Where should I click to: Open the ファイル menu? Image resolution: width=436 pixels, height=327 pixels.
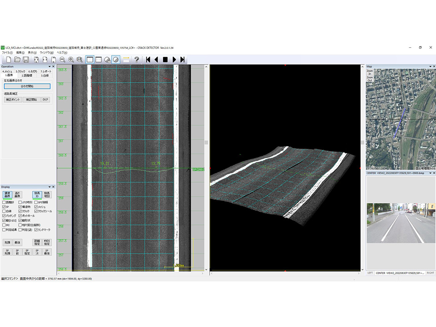pyautogui.click(x=7, y=52)
